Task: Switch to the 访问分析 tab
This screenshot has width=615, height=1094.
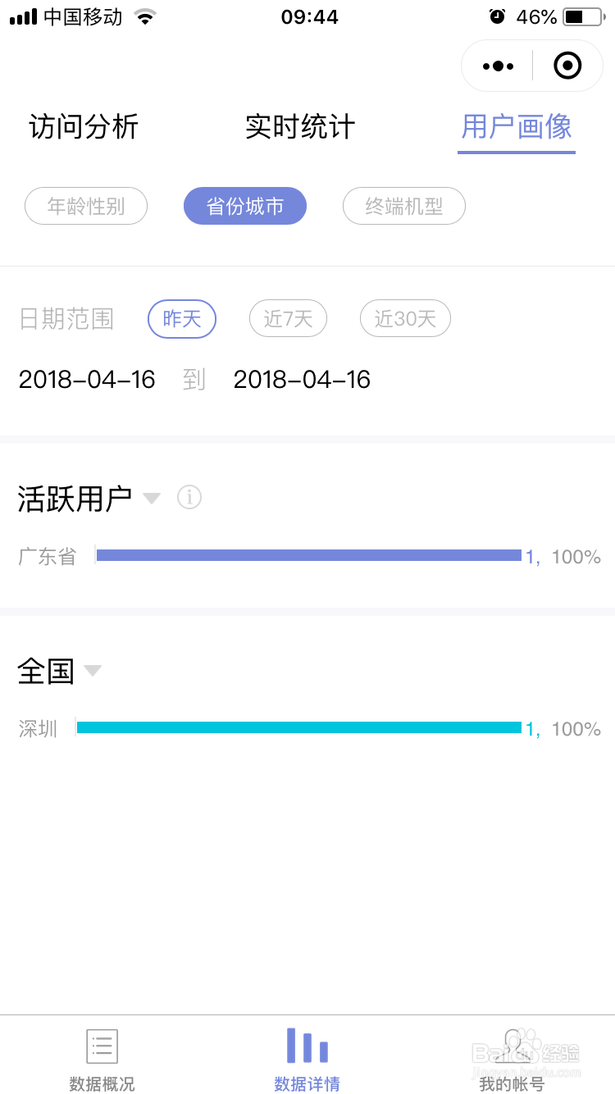Action: [x=84, y=127]
